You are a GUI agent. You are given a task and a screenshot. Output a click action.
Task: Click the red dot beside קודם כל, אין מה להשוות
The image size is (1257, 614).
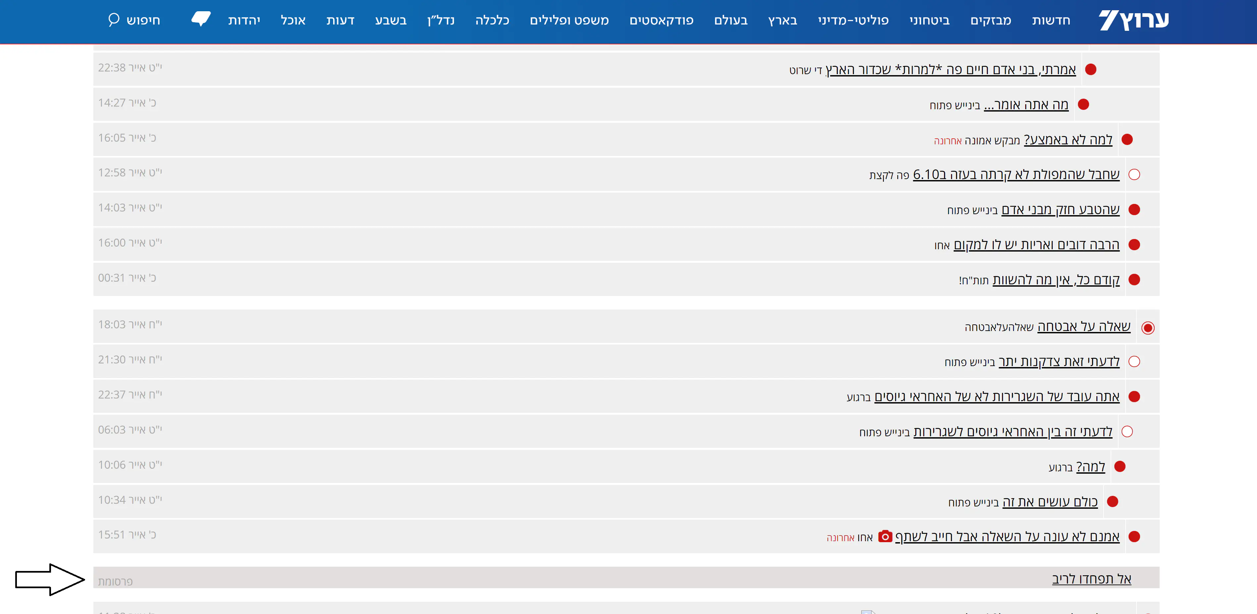pyautogui.click(x=1134, y=279)
